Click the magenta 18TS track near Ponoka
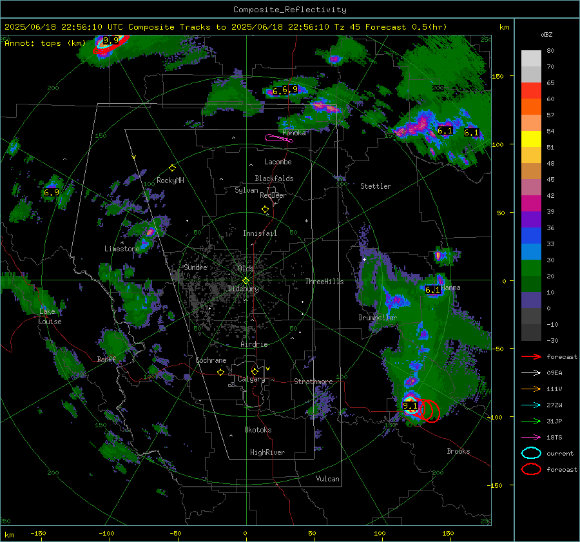Screen dimensions: 580x542 278,139
